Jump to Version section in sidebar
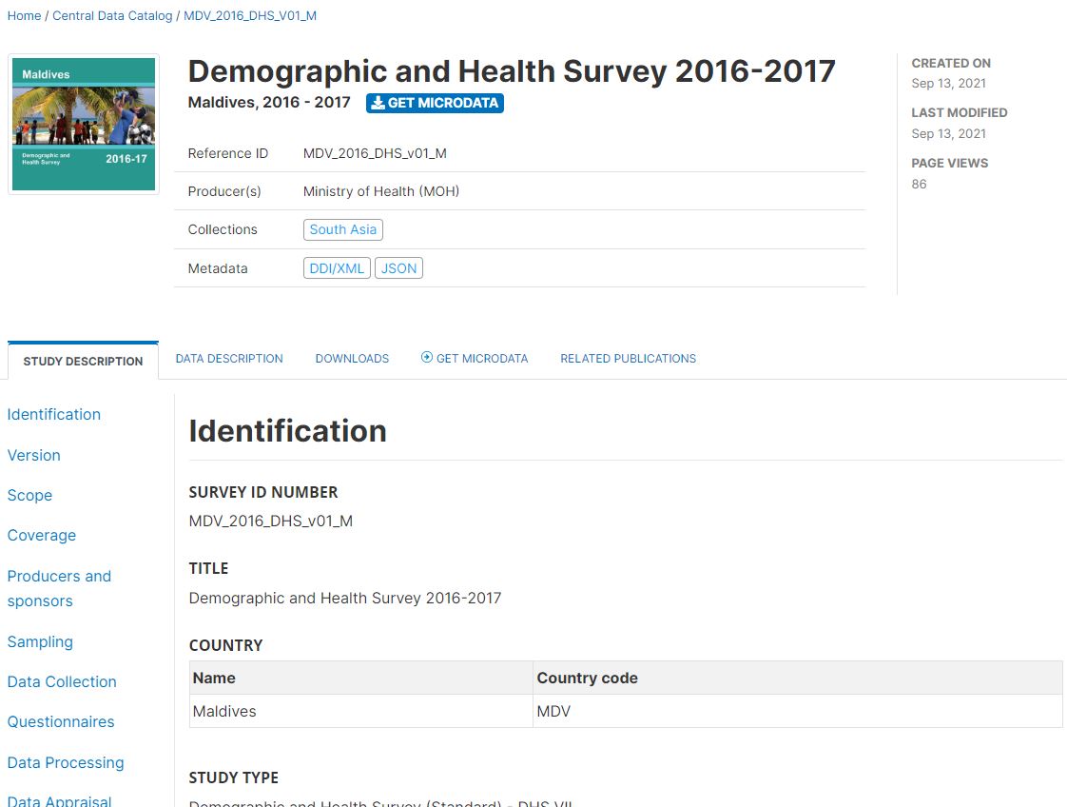This screenshot has width=1067, height=807. coord(34,455)
